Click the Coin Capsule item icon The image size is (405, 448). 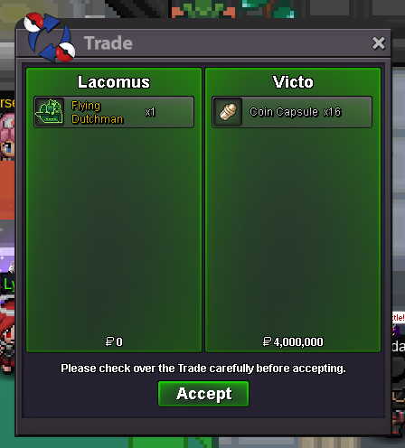(228, 112)
